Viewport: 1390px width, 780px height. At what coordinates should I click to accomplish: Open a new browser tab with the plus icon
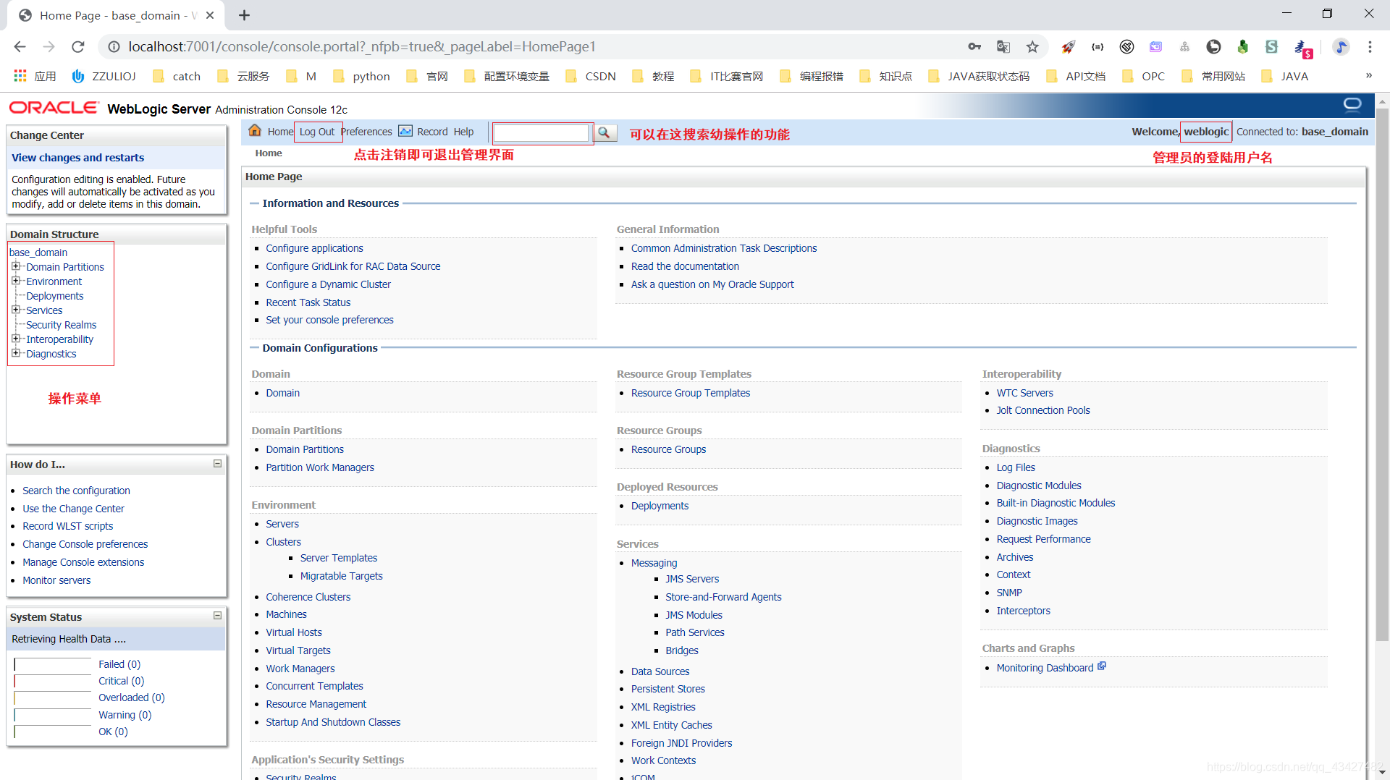click(x=244, y=15)
